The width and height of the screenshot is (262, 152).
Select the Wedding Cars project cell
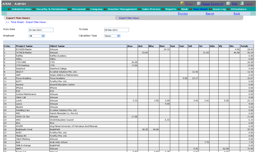(33, 110)
